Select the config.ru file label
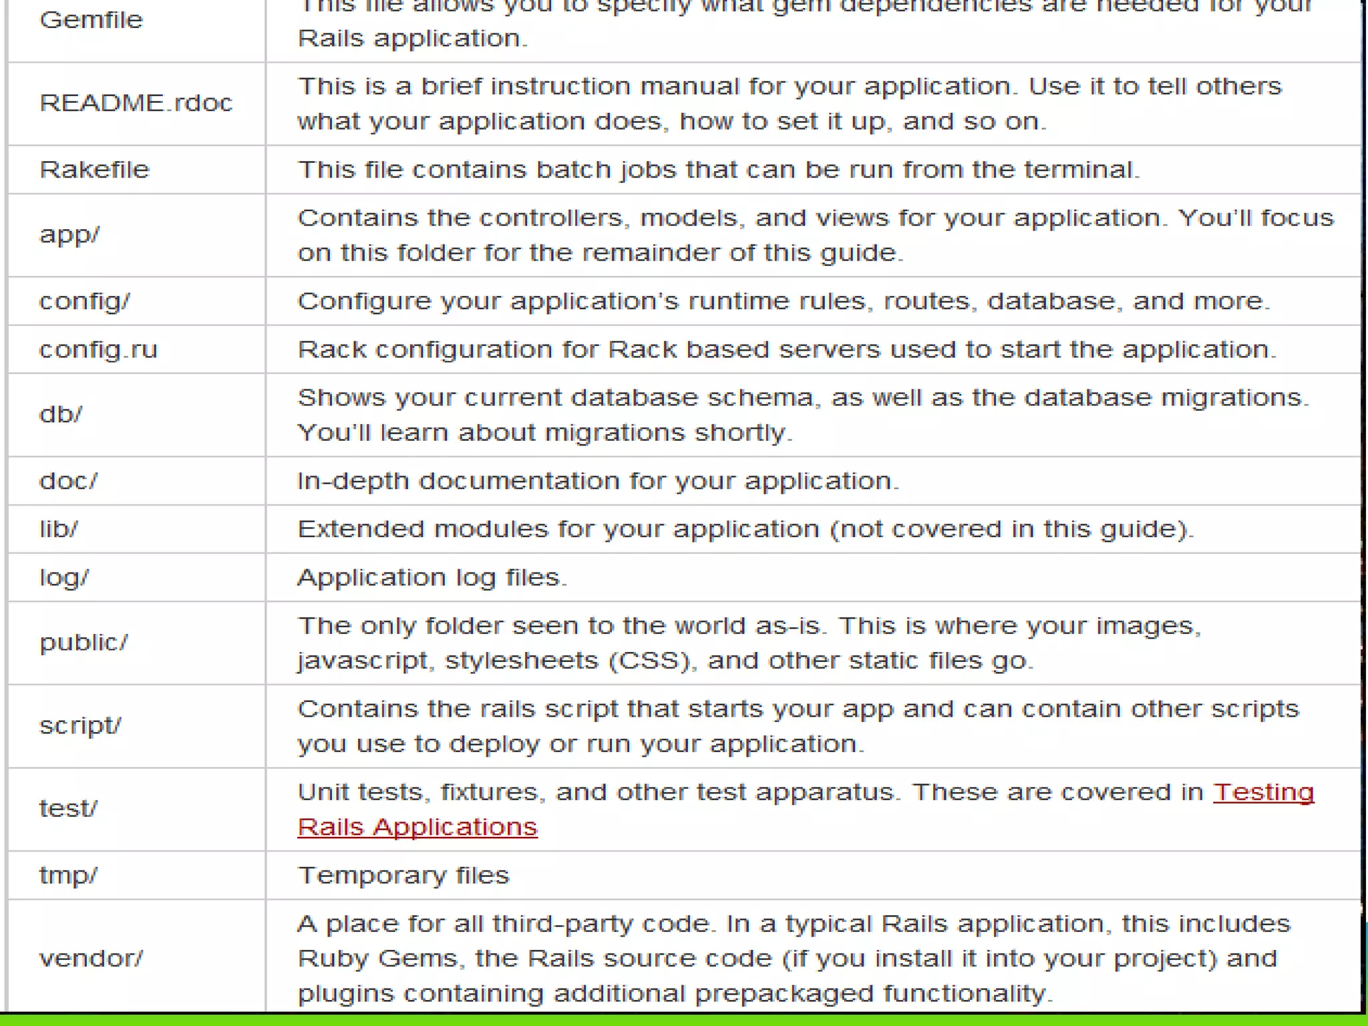Screen dimensions: 1368x1026 [x=98, y=349]
